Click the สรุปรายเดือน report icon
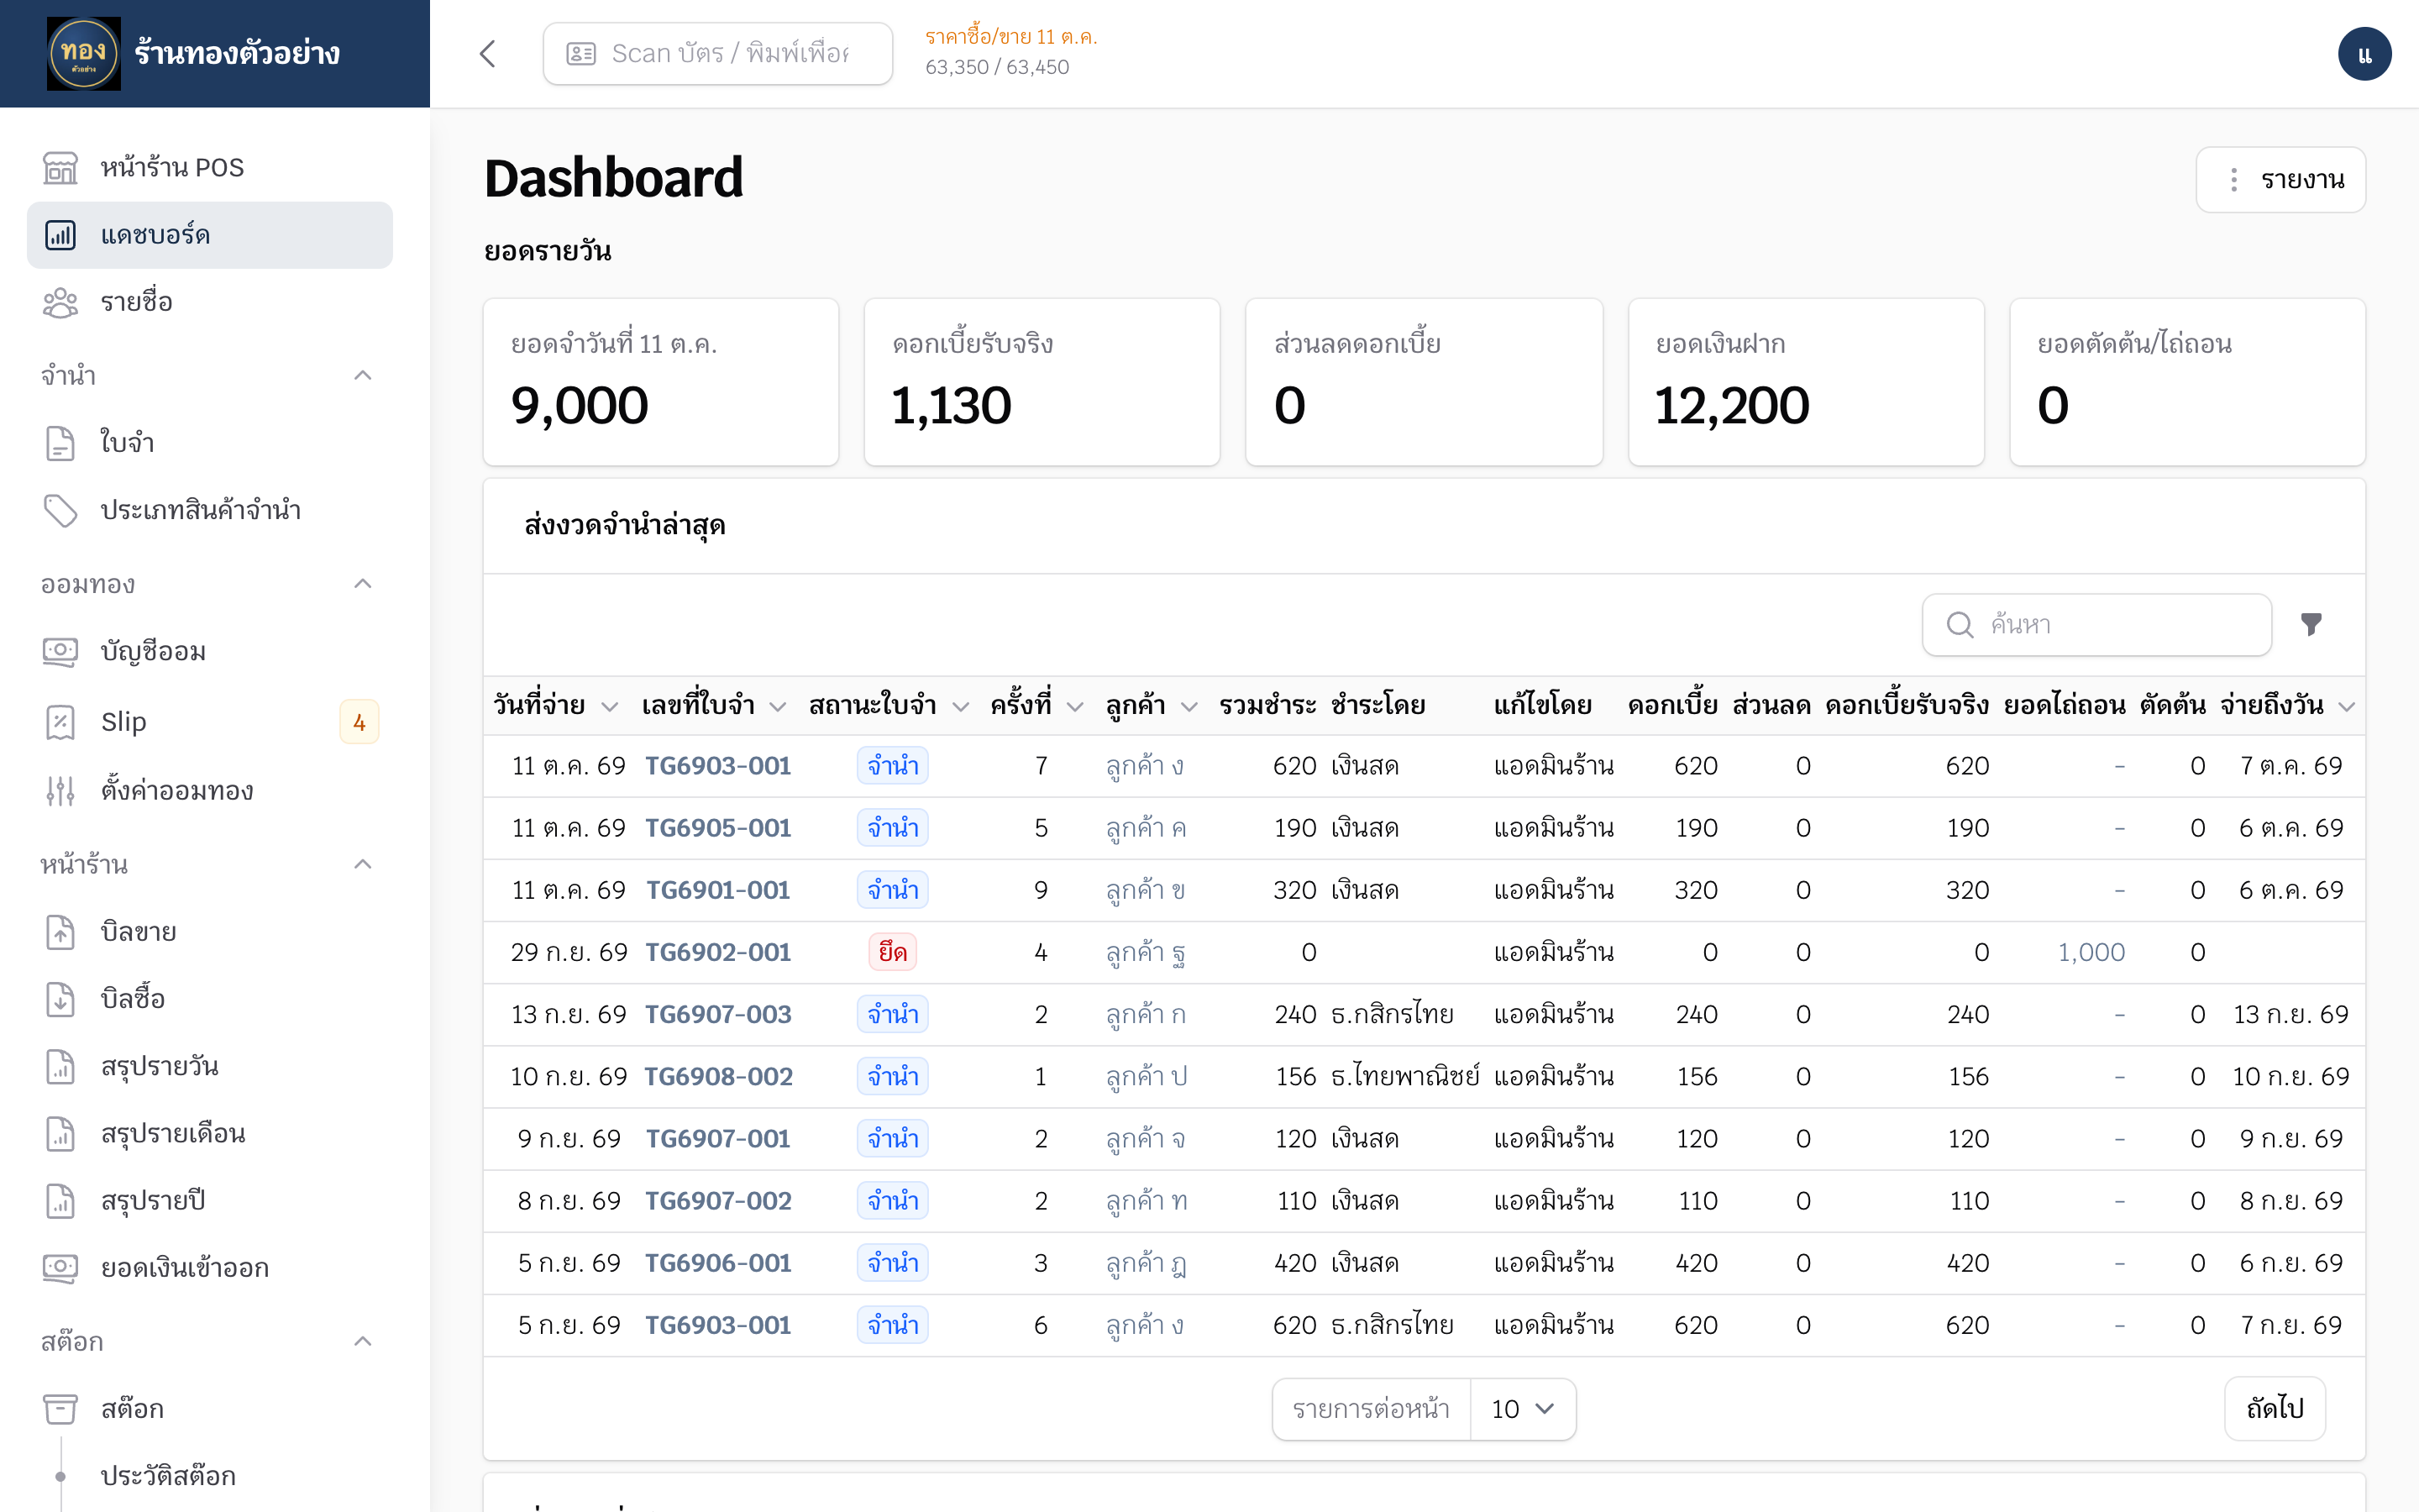The width and height of the screenshot is (2419, 1512). (60, 1134)
